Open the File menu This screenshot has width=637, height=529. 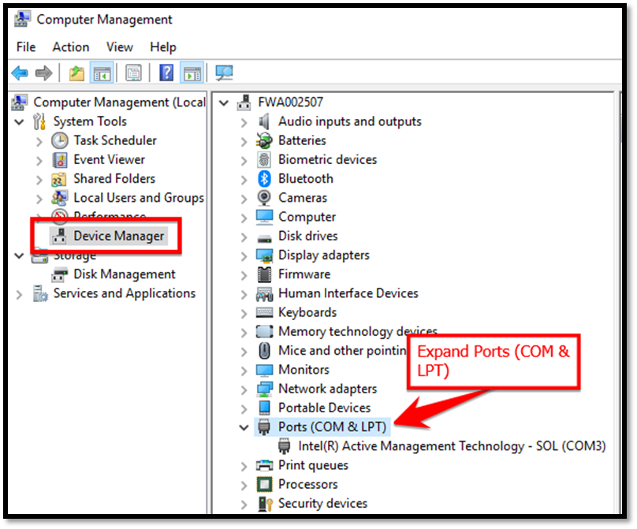(26, 47)
